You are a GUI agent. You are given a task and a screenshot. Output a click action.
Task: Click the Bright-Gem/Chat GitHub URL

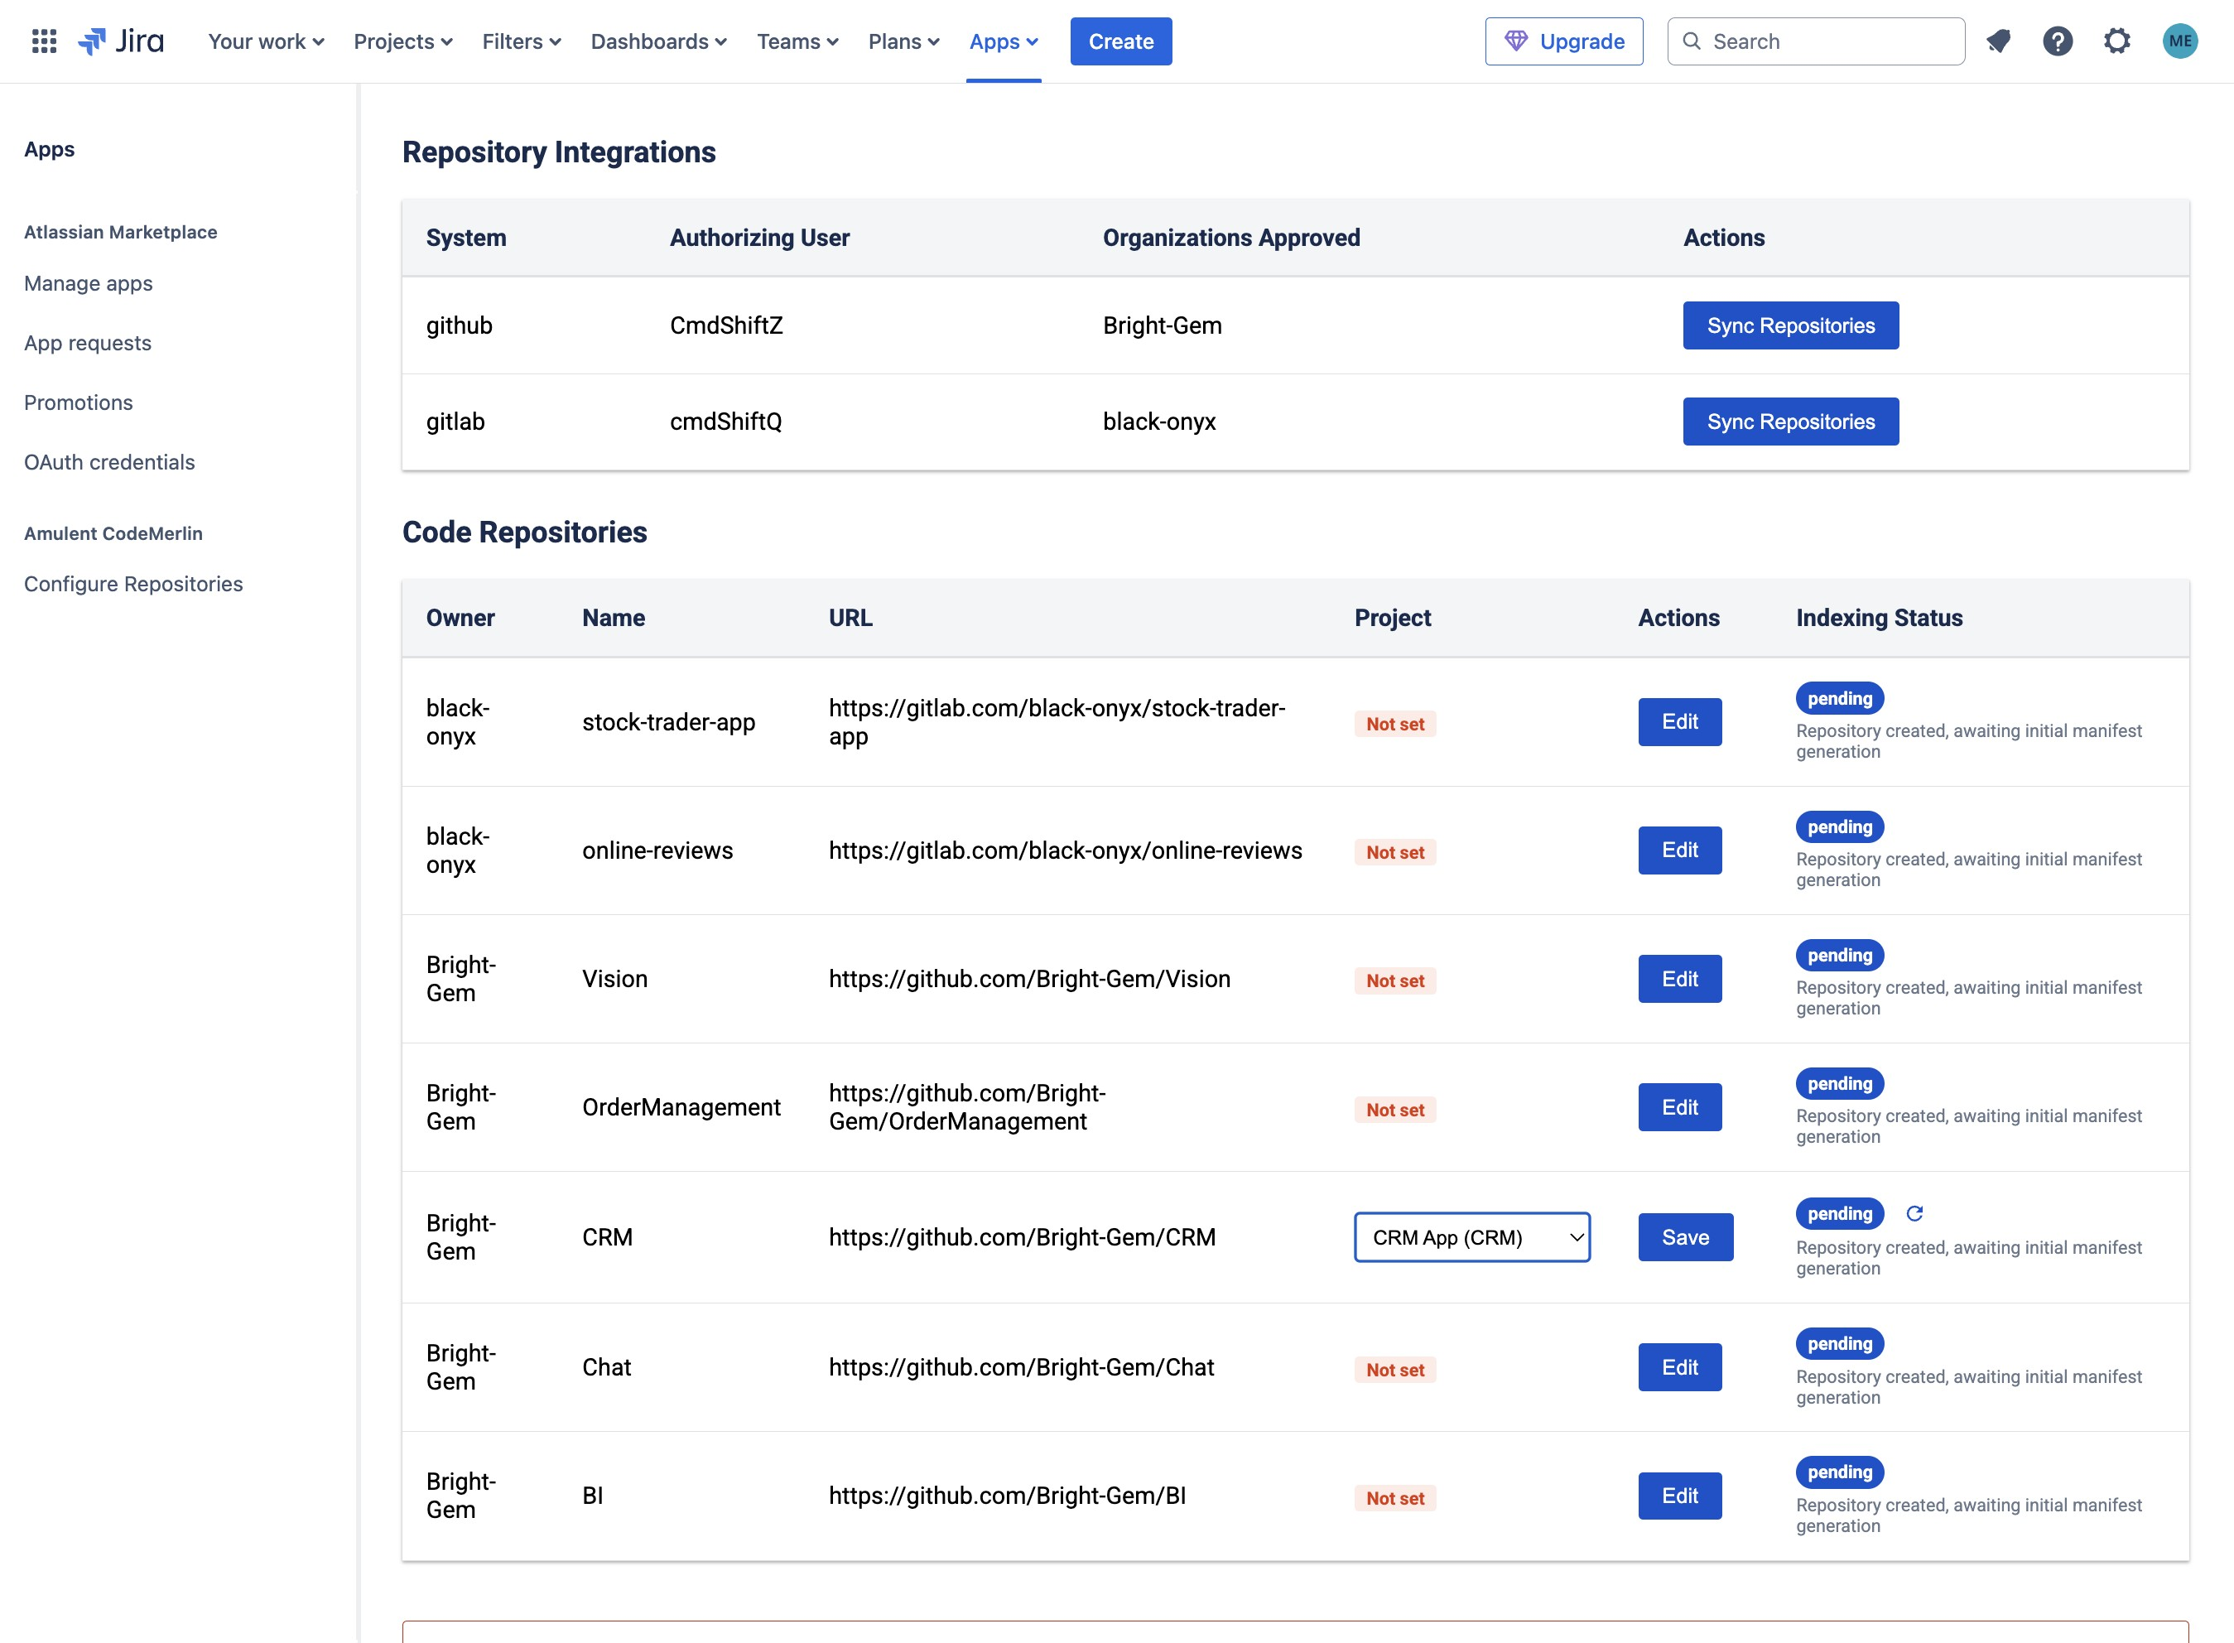point(1022,1367)
